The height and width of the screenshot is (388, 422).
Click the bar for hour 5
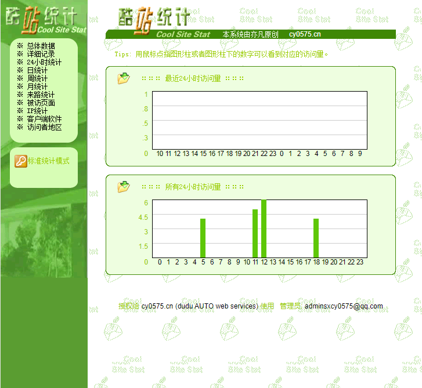click(x=203, y=238)
